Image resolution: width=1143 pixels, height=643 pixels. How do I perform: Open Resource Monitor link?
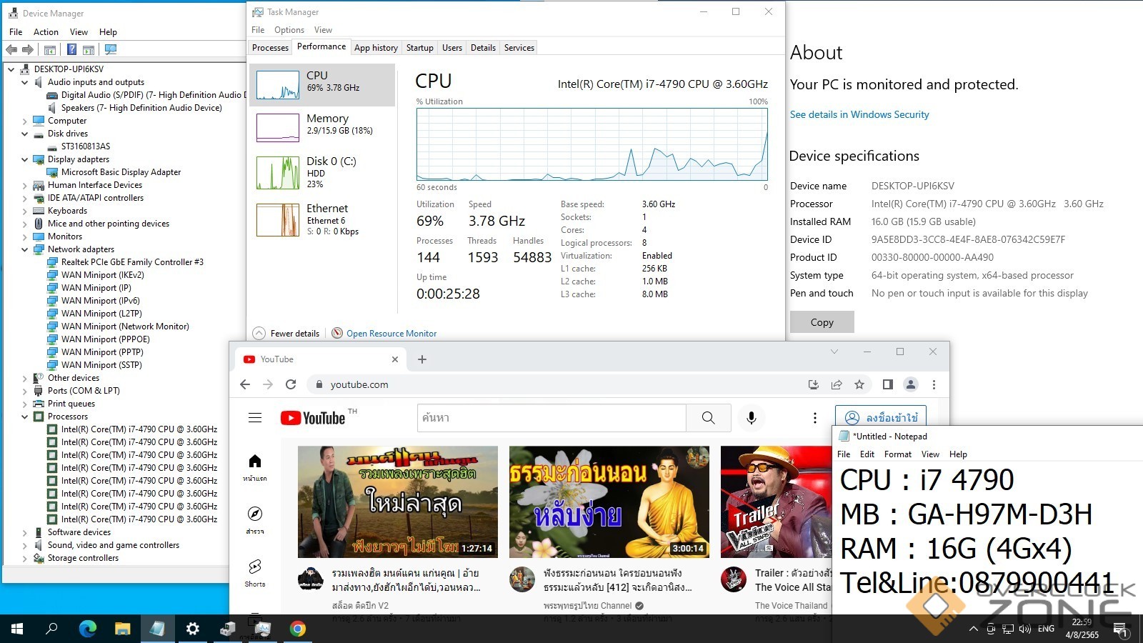coord(391,334)
